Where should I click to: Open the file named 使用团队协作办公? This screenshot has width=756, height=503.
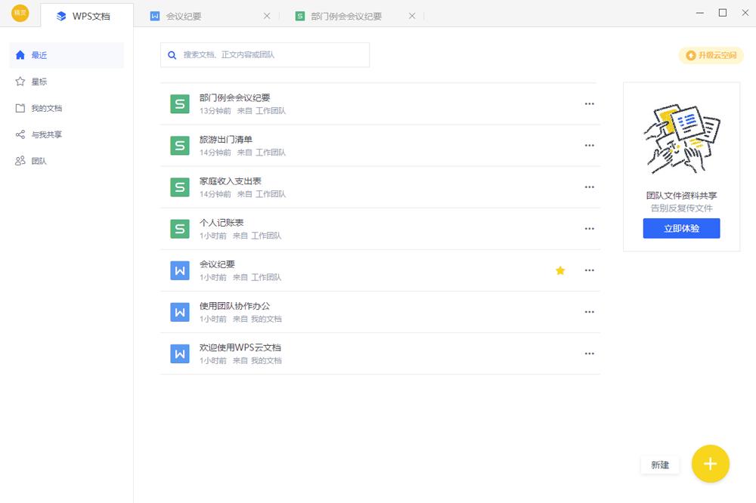pos(235,306)
